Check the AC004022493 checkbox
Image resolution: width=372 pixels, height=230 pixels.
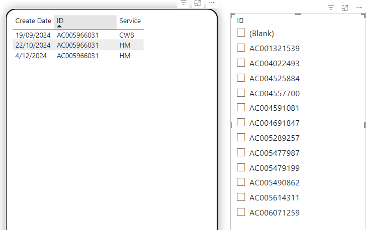point(241,63)
